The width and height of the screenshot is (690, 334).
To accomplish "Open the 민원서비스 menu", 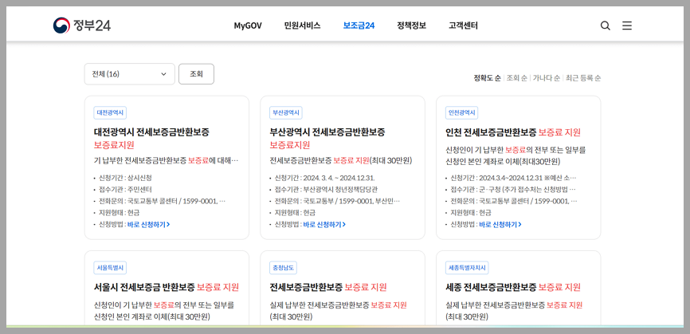I will pyautogui.click(x=302, y=26).
